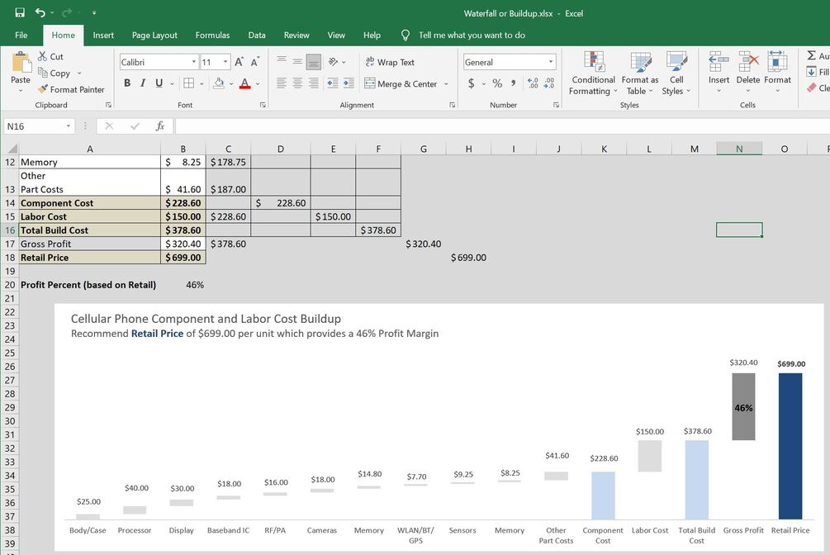830x555 pixels.
Task: Apply Percent Style format
Action: pos(497,83)
